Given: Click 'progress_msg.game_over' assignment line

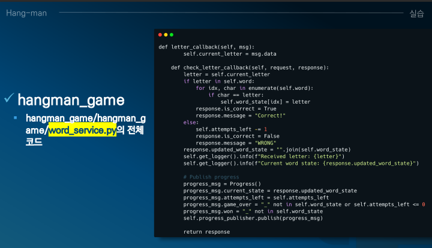Looking at the screenshot, I should point(304,204).
